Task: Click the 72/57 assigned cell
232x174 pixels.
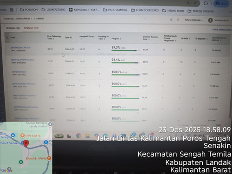Action: [x=83, y=61]
